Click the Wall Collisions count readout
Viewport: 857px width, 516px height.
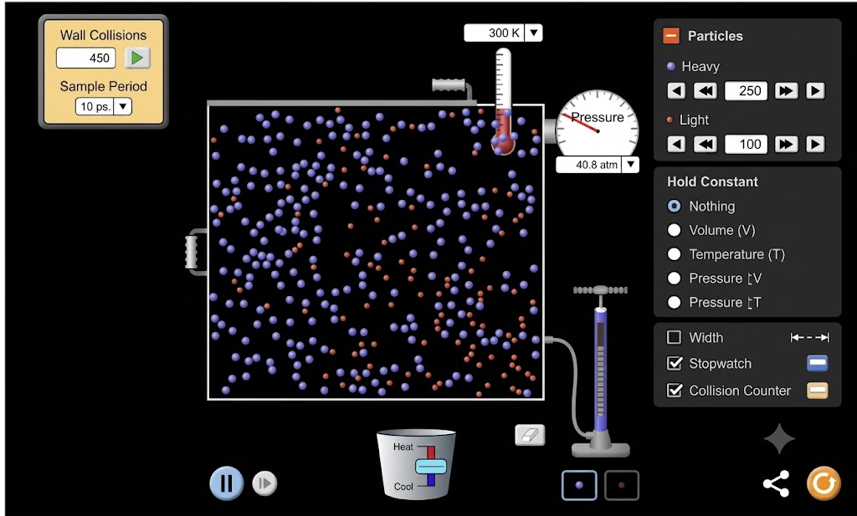[86, 58]
